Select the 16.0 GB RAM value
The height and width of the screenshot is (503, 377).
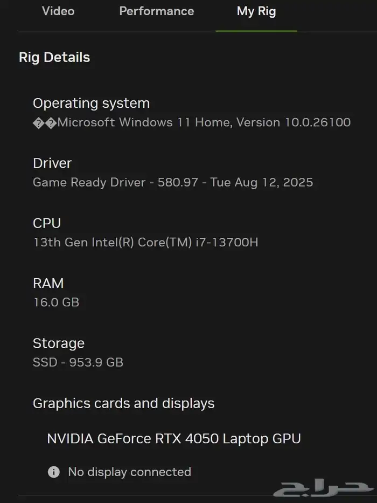coord(56,302)
